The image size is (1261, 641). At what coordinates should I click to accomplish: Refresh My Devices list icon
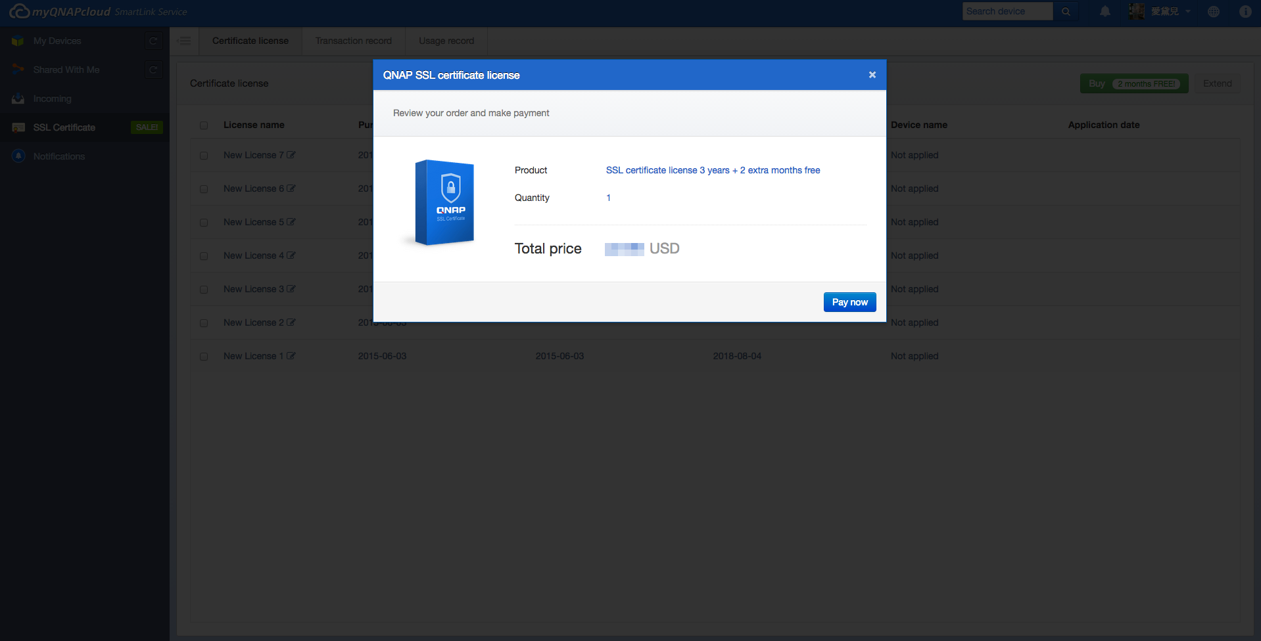[153, 41]
